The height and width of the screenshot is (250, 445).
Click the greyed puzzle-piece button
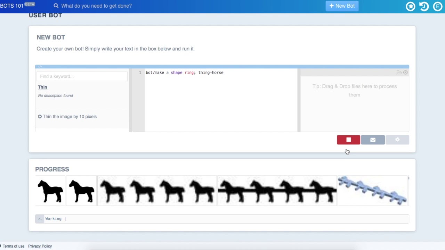[x=397, y=140]
